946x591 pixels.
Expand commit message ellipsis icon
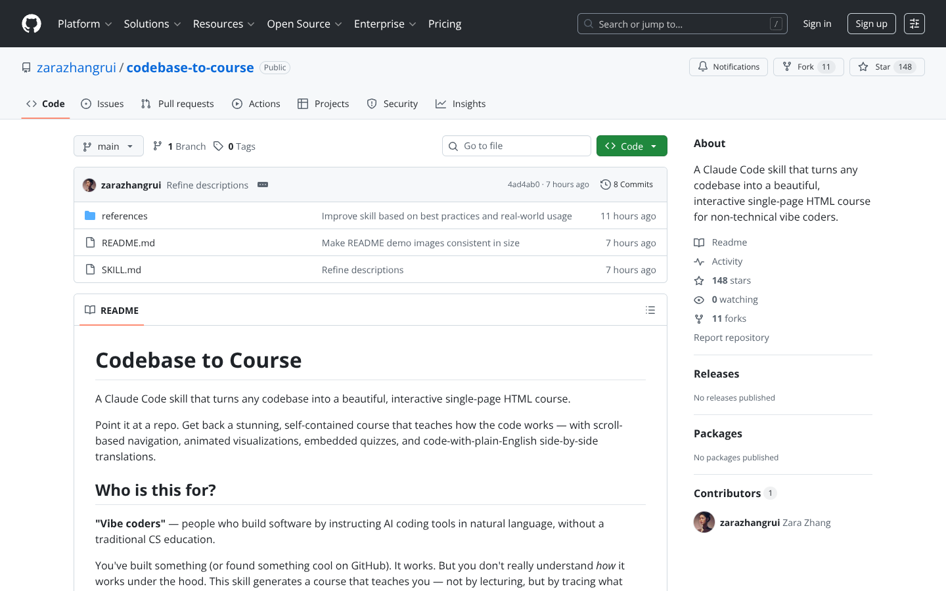(263, 185)
